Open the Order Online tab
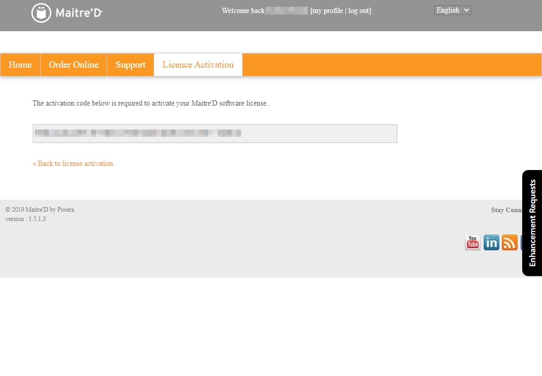The image size is (542, 376). 73,64
